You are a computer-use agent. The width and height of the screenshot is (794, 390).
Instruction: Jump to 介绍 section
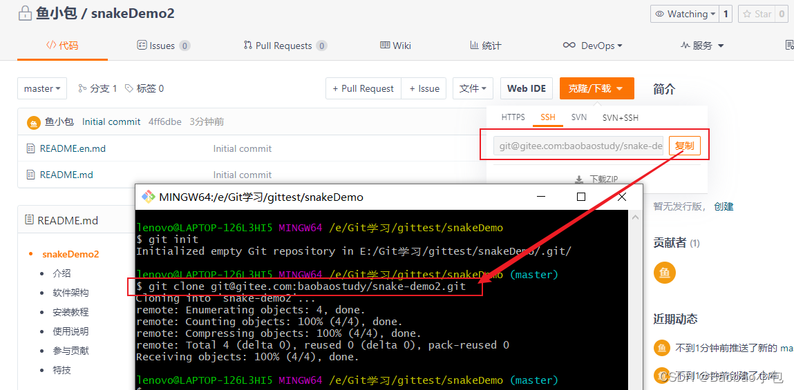pos(62,273)
